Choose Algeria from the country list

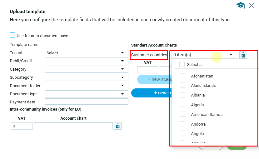(x=183, y=105)
